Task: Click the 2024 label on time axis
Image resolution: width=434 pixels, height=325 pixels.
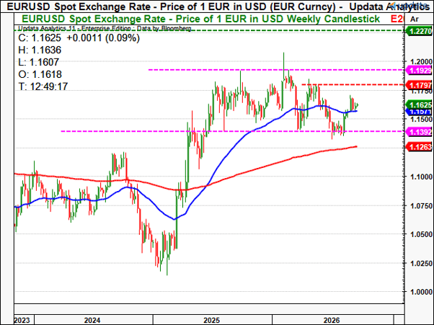Action: coord(92,320)
